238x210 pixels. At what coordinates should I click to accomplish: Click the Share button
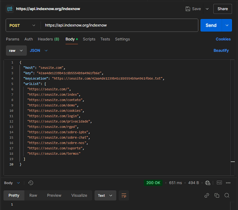tap(222, 9)
